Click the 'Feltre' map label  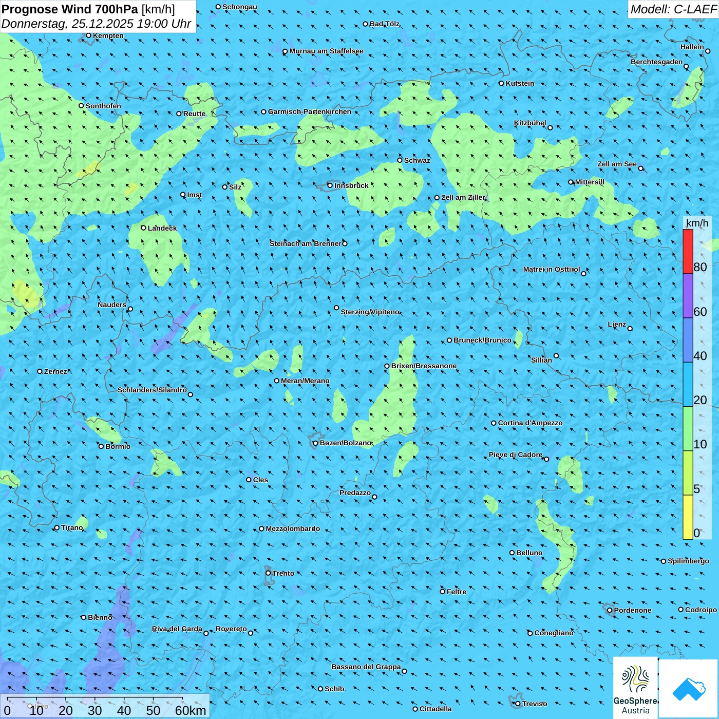(x=457, y=592)
